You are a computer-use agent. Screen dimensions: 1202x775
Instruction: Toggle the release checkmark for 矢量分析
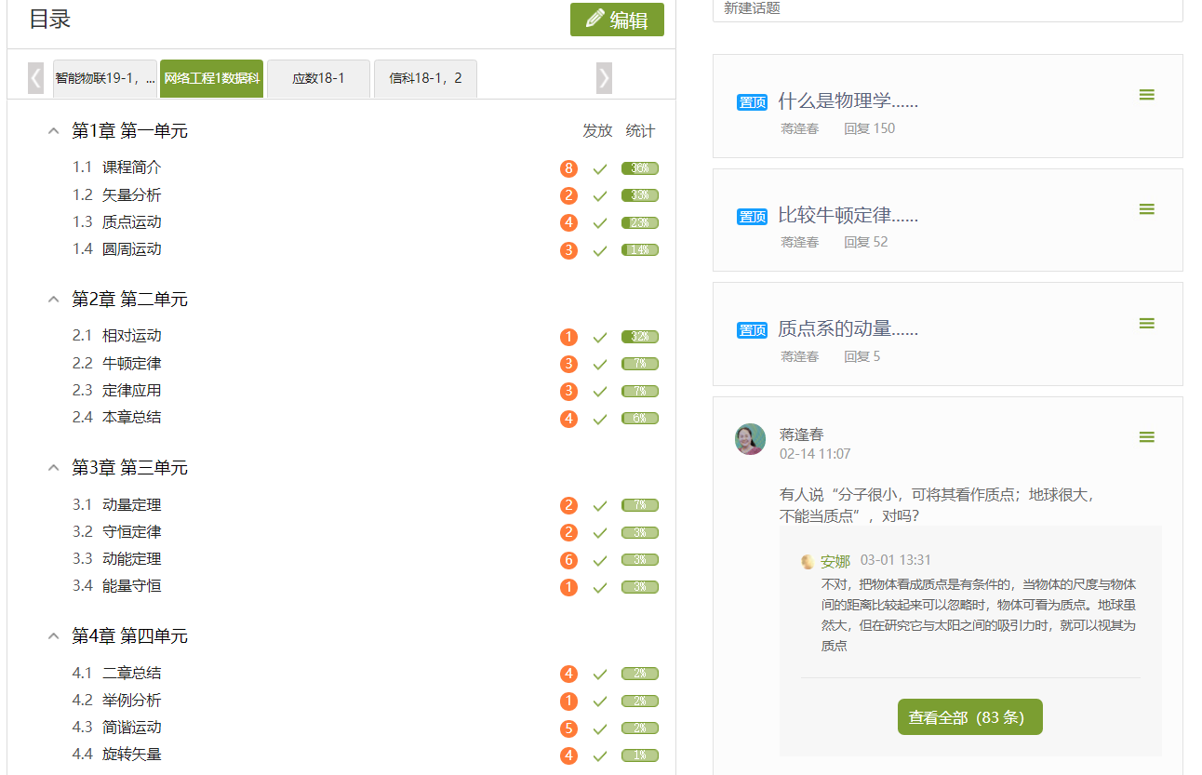coord(600,196)
